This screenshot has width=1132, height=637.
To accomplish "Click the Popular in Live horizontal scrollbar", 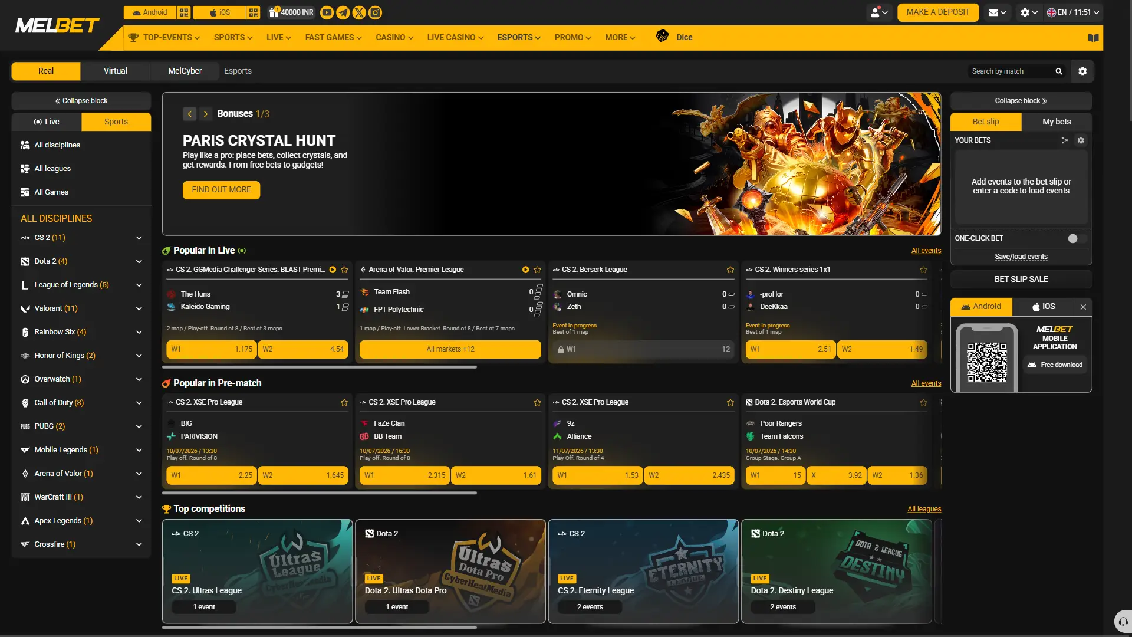I will click(x=319, y=367).
